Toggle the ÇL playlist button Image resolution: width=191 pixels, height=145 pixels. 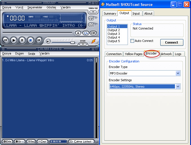click(86, 33)
